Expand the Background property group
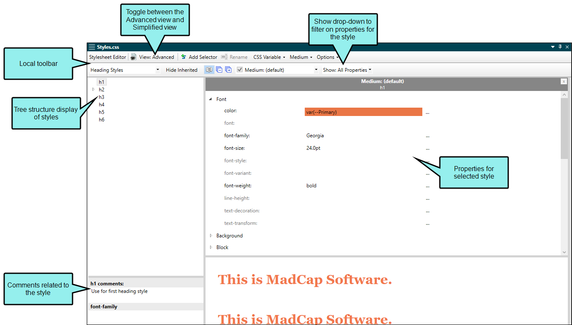 (211, 236)
